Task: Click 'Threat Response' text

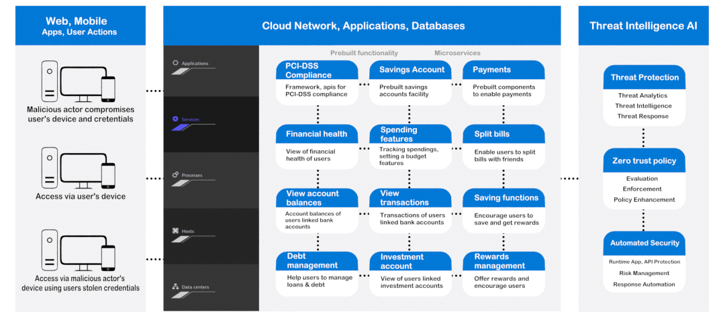Action: [x=642, y=116]
